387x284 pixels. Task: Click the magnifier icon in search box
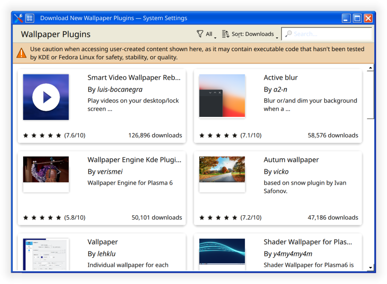[x=288, y=34]
